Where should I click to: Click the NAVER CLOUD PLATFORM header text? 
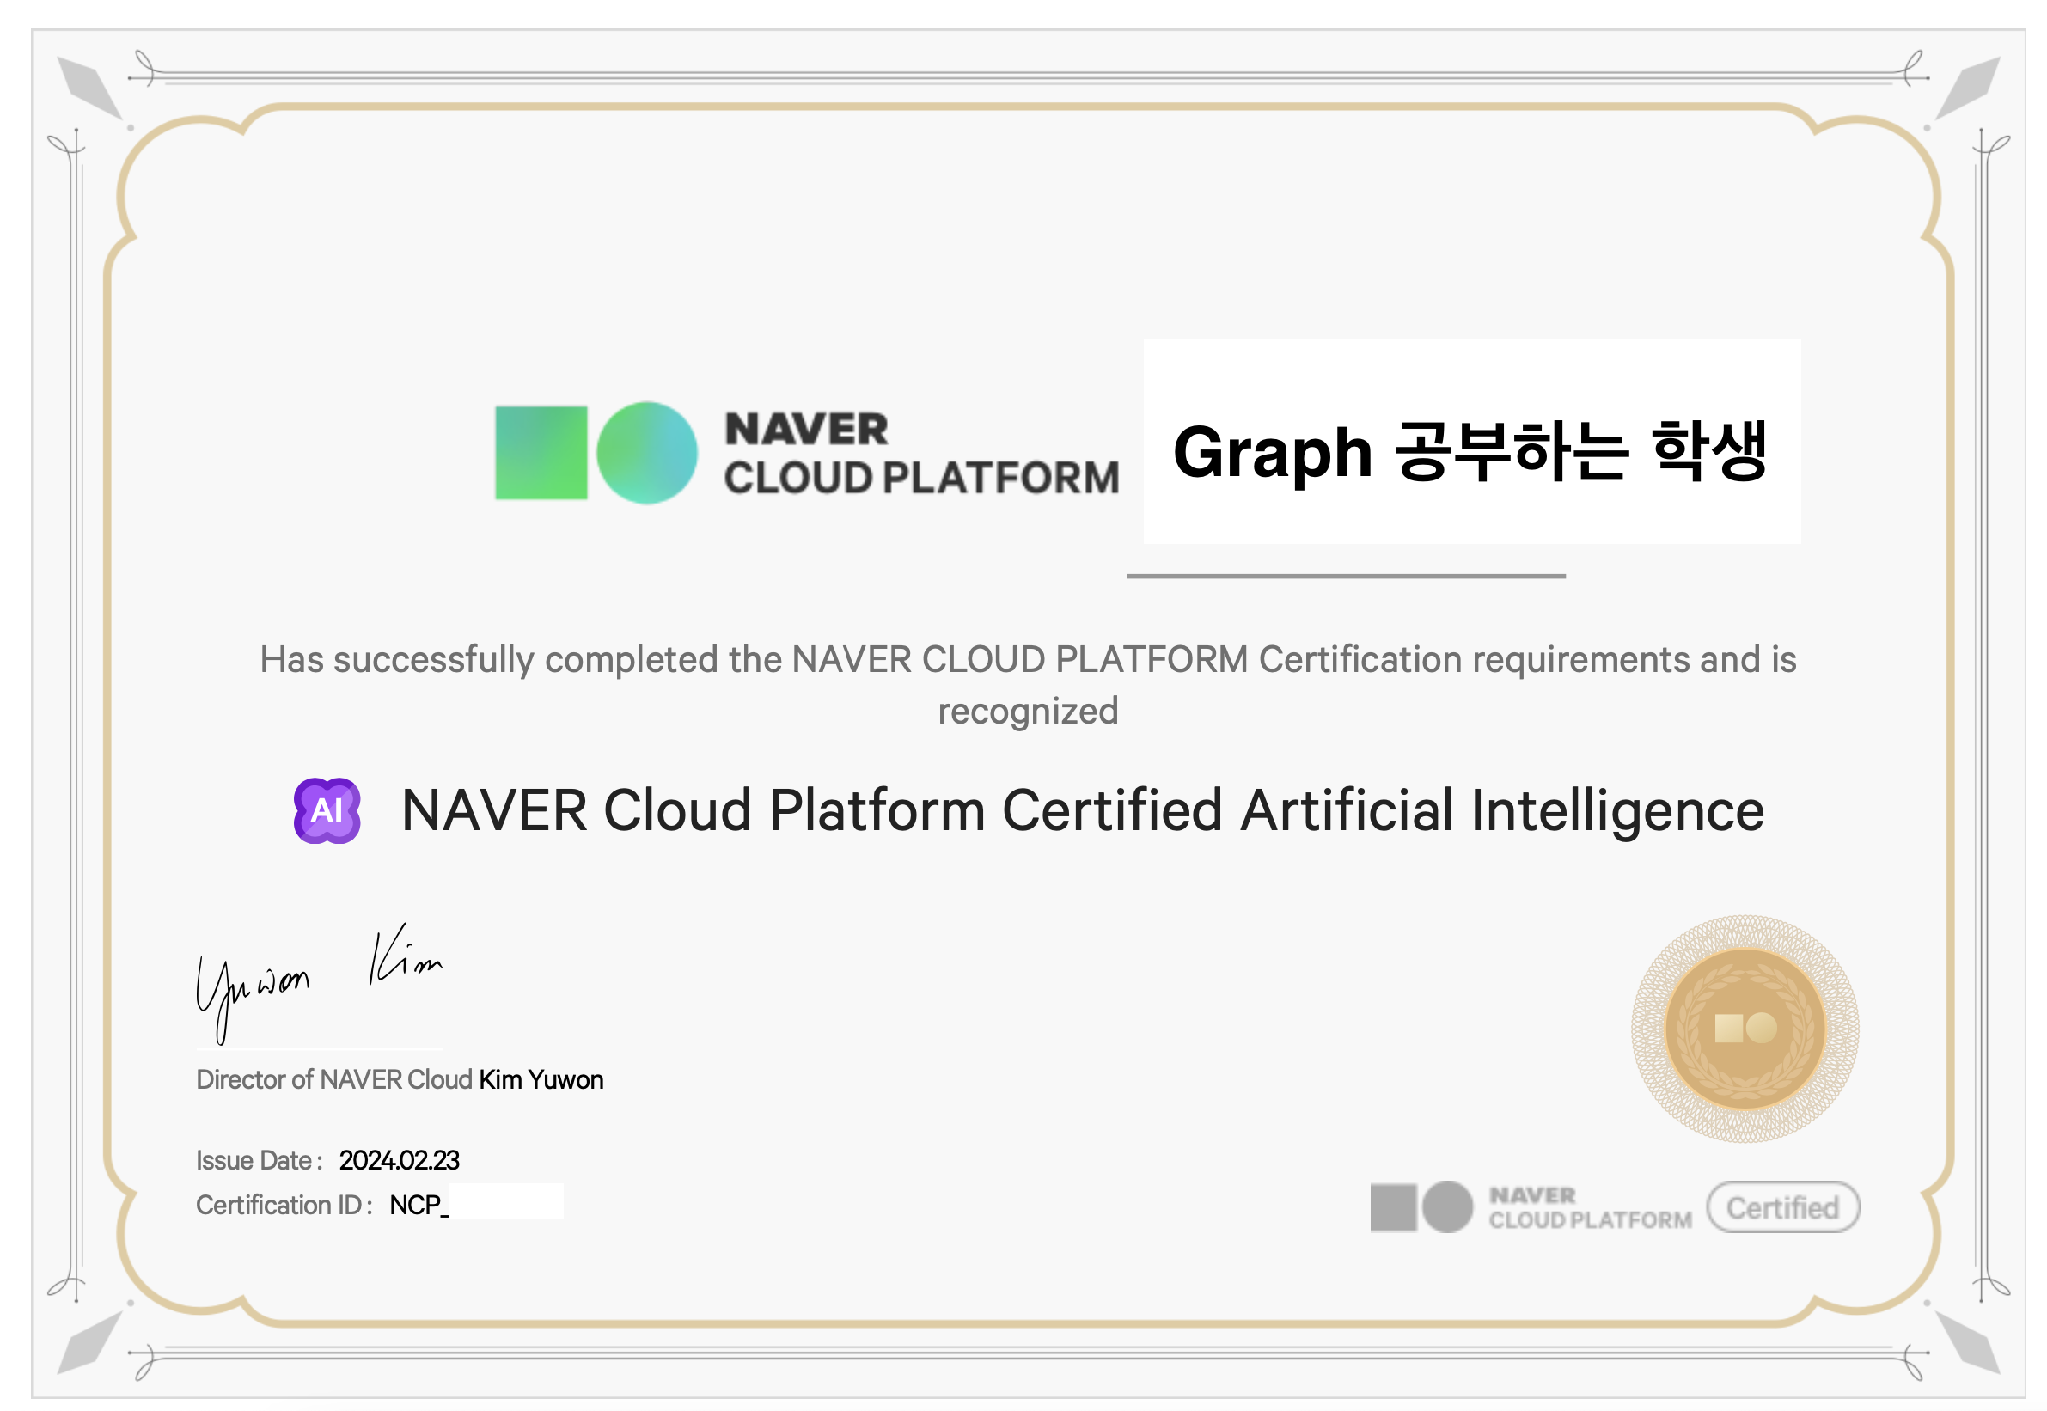click(920, 454)
